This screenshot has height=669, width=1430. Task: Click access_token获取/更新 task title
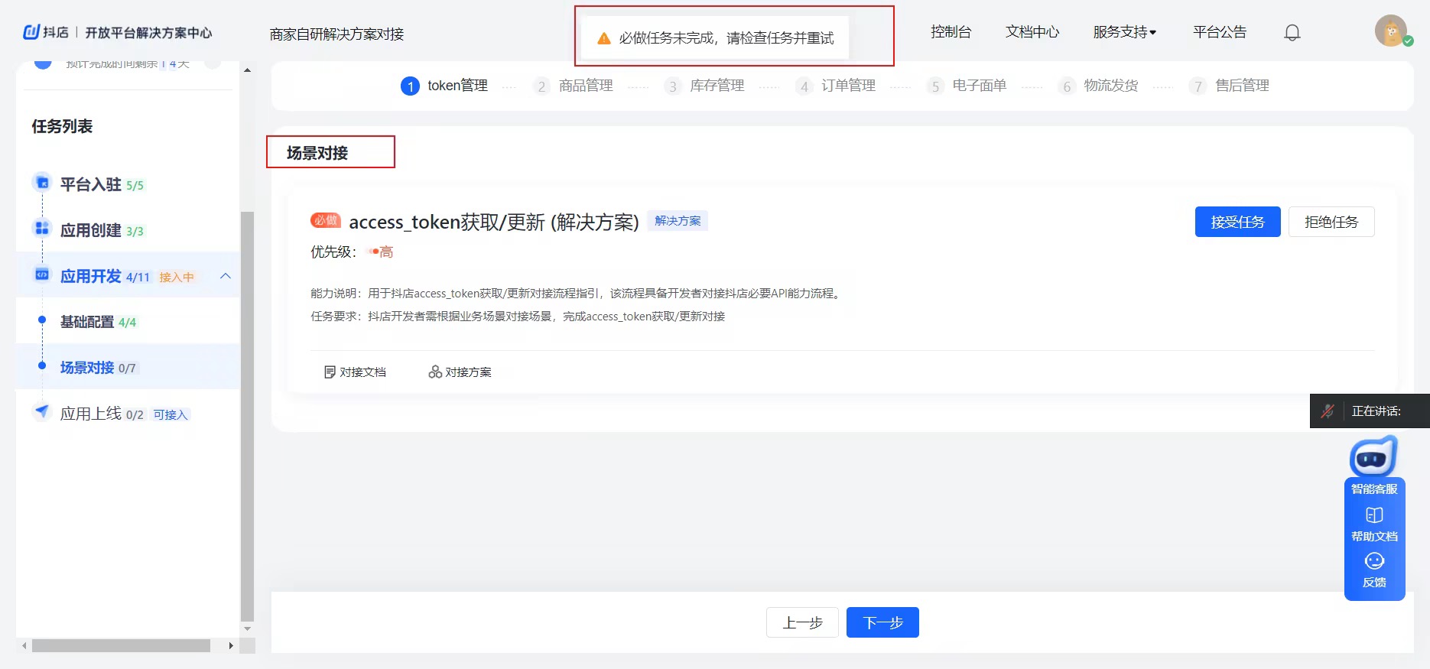pyautogui.click(x=493, y=222)
